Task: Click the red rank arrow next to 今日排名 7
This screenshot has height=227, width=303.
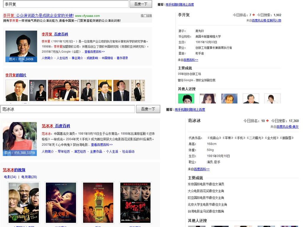Action: tap(254, 15)
